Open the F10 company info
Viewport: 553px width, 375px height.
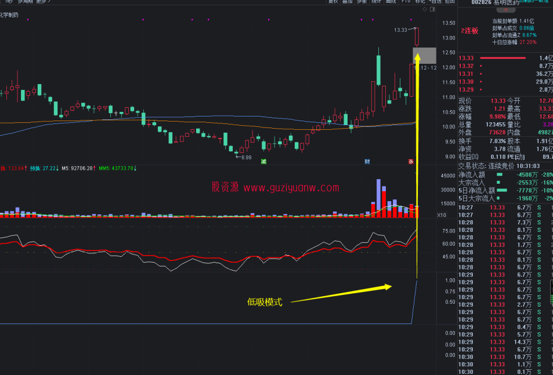pos(406,2)
